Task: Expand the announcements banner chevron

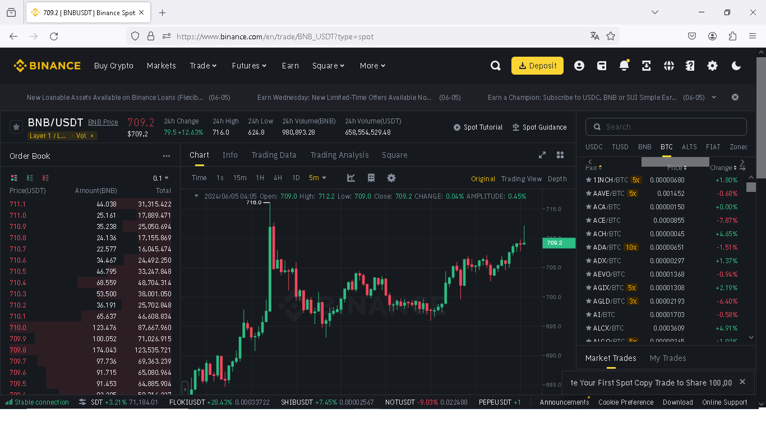Action: pos(714,97)
